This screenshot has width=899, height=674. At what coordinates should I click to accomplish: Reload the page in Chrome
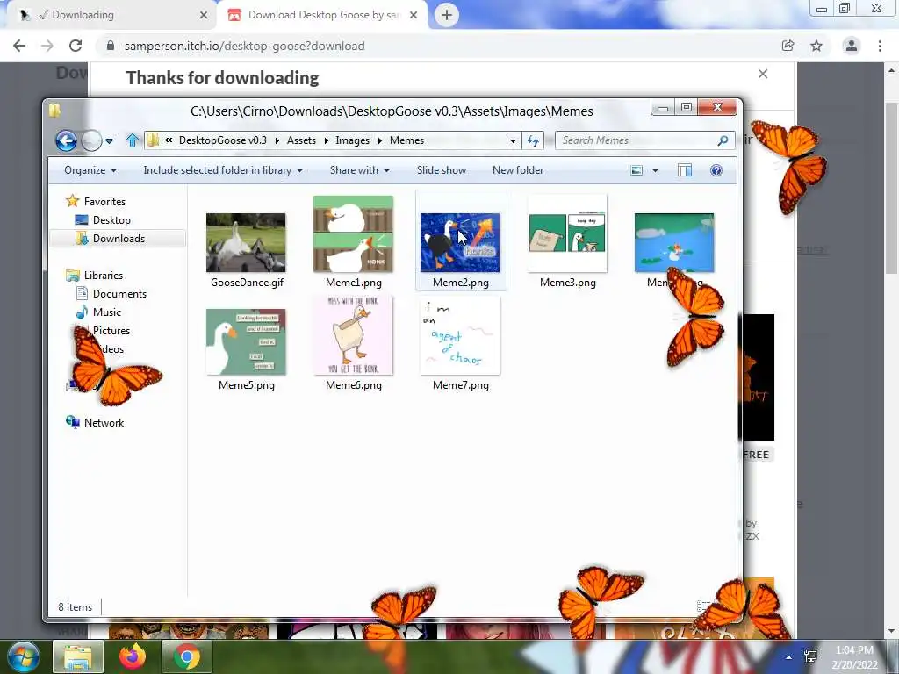click(76, 46)
